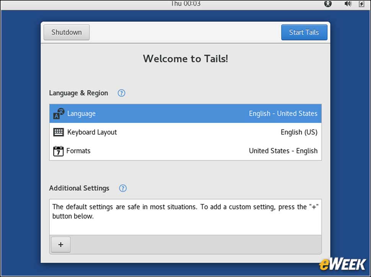
Task: Open Language & Region help icon
Action: coord(121,93)
